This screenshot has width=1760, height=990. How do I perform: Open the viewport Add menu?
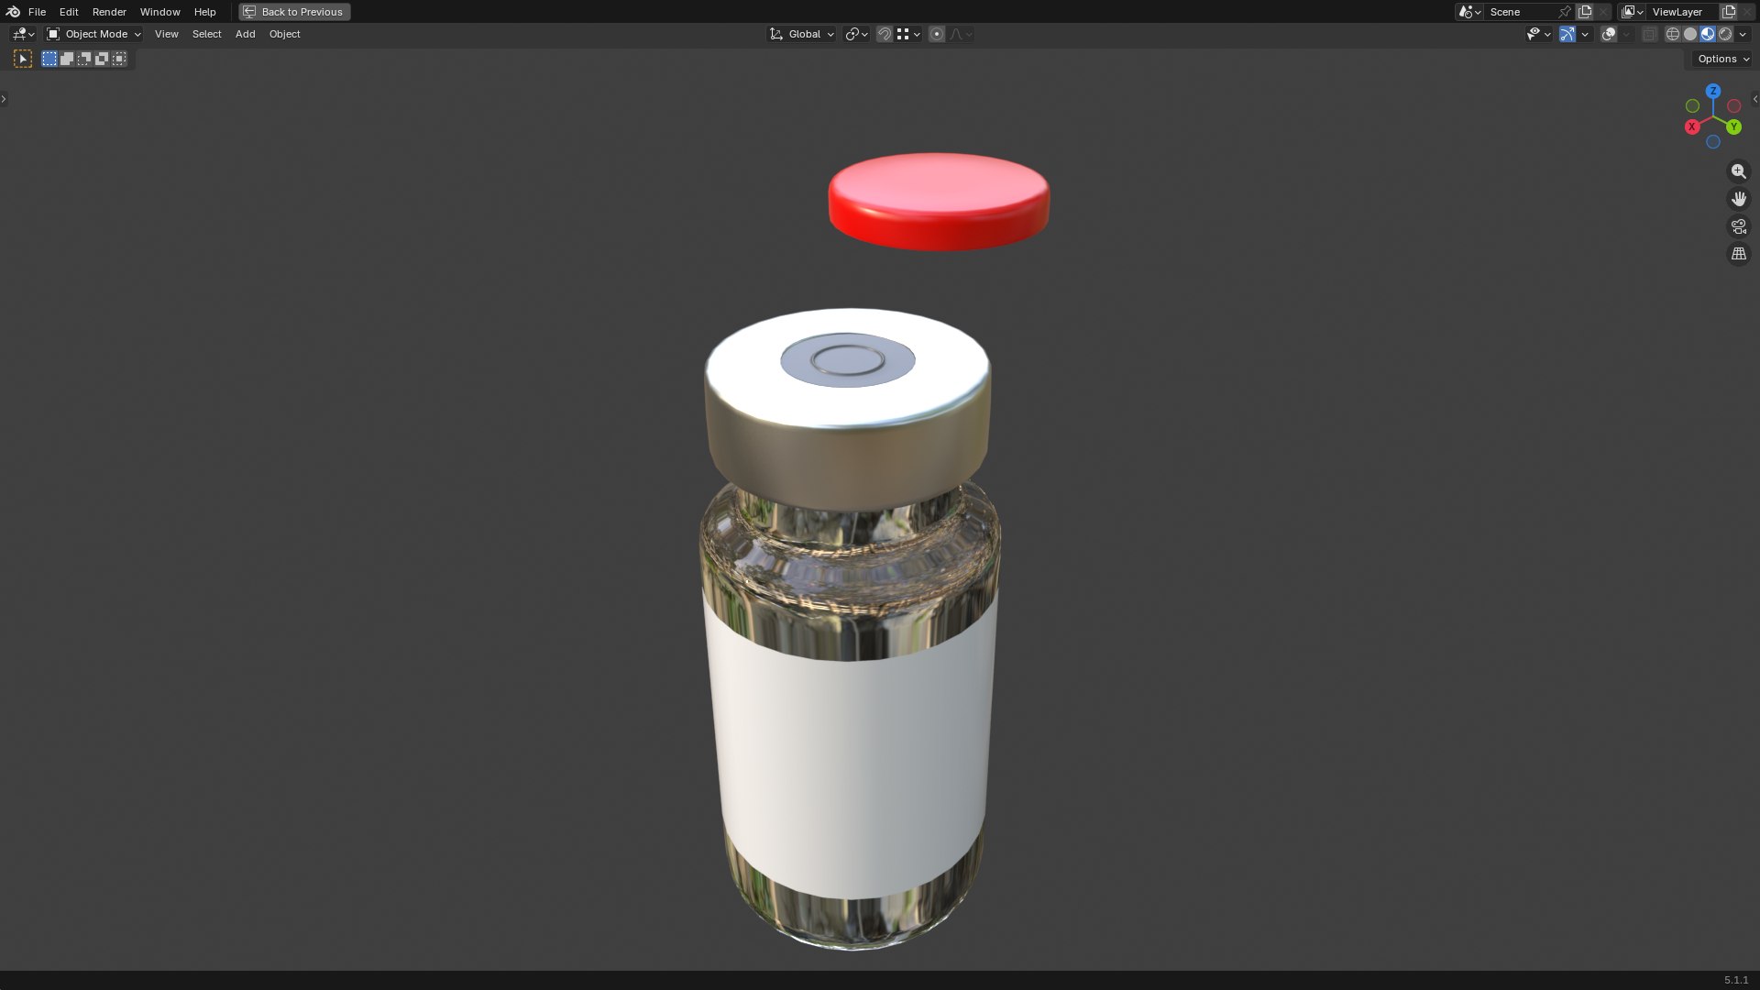(245, 34)
